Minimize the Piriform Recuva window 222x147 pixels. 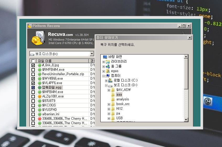pyautogui.click(x=180, y=26)
